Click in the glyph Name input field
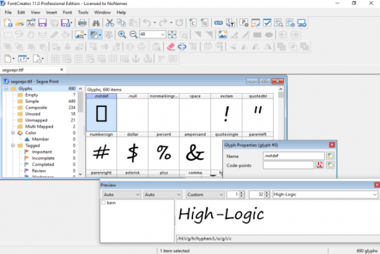The height and width of the screenshot is (254, 380). 294,156
